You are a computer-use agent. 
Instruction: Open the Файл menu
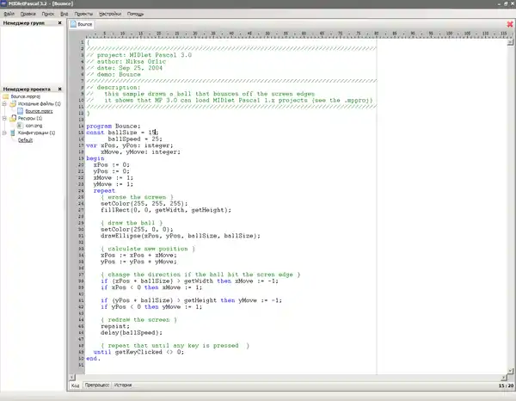9,15
